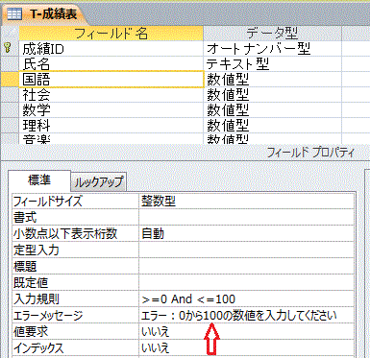The width and height of the screenshot is (370, 358).
Task: Open the 数値型 data type for 社会
Action: [x=272, y=95]
